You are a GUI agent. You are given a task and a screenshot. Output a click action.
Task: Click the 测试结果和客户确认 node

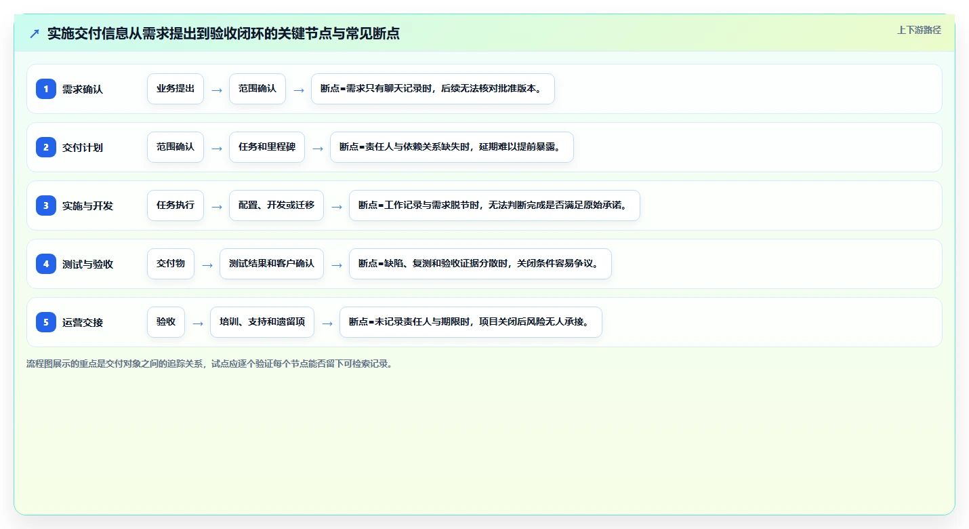(x=272, y=264)
